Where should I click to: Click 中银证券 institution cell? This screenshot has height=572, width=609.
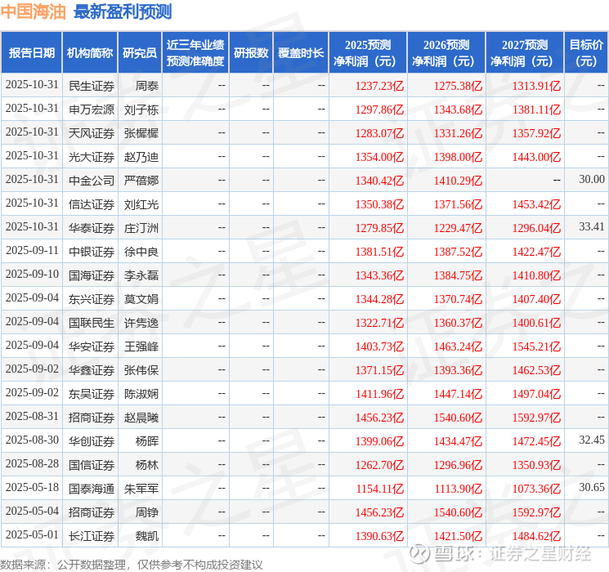(92, 252)
